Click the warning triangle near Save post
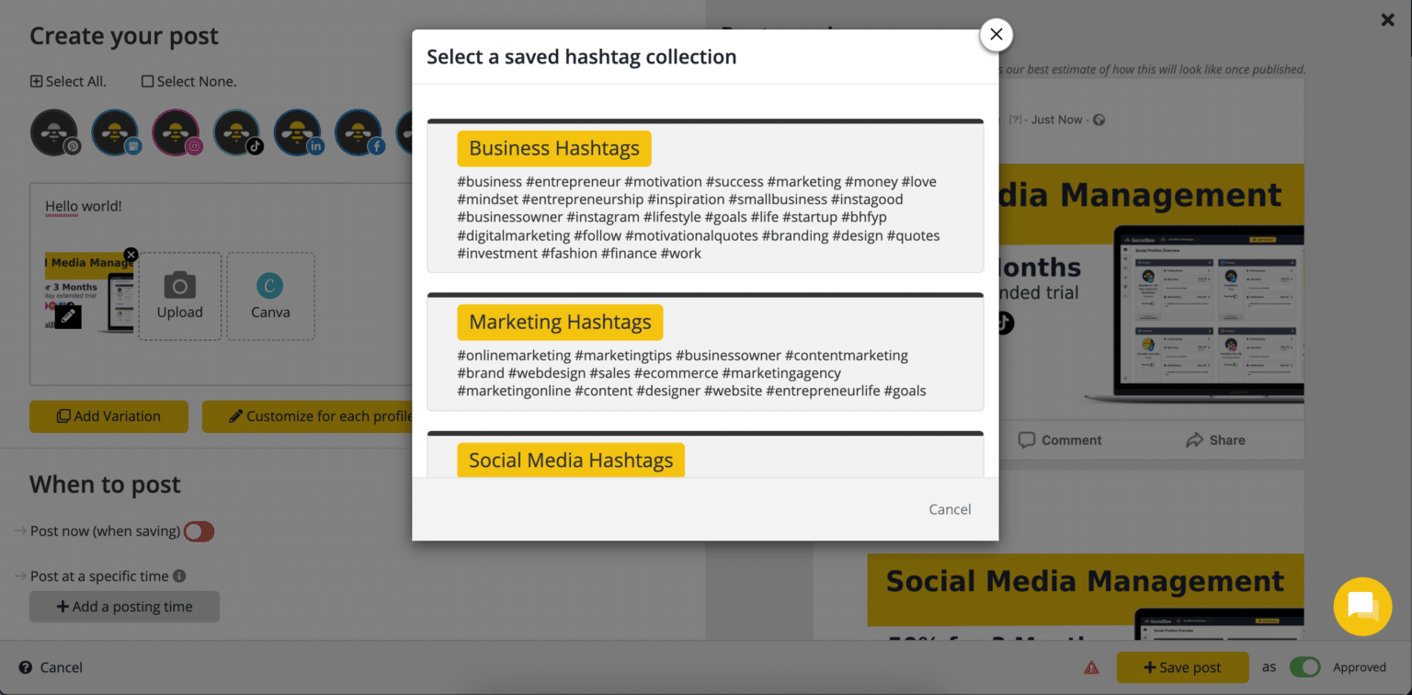Viewport: 1412px width, 695px height. tap(1091, 667)
